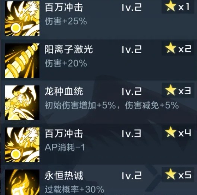This screenshot has height=195, width=197.
Task: Tap the 永恒热诚 skill title
Action: click(x=64, y=175)
